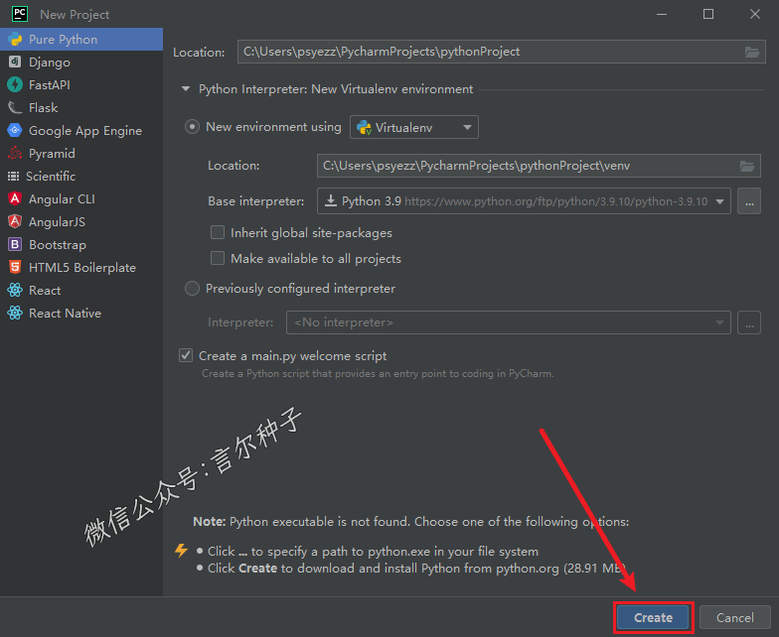Image resolution: width=779 pixels, height=637 pixels.
Task: Click ellipsis button beside Base interpreter
Action: coord(749,200)
